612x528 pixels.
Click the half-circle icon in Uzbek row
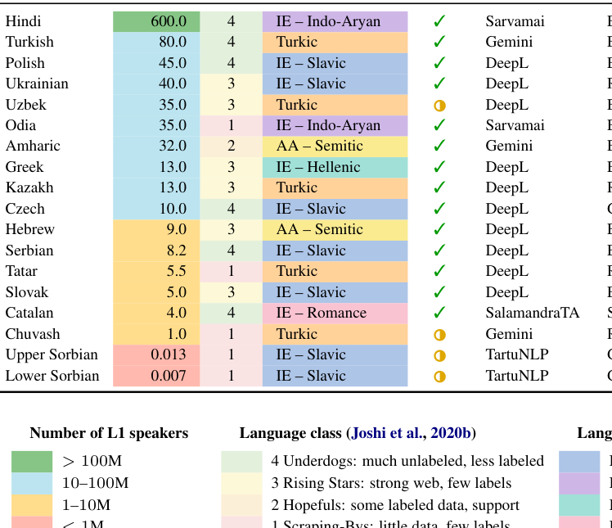pyautogui.click(x=440, y=106)
